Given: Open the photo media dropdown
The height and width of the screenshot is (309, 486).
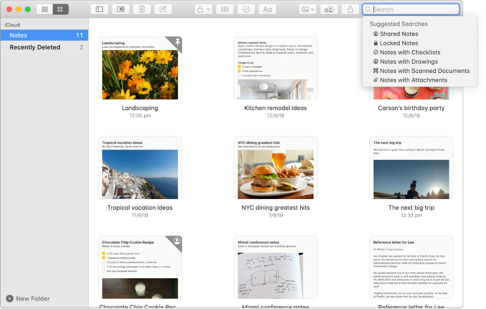Looking at the screenshot, I should click(x=307, y=9).
